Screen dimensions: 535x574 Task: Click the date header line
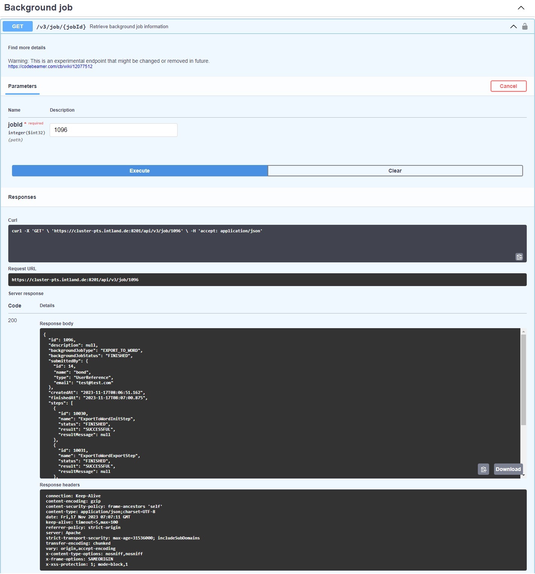[88, 517]
